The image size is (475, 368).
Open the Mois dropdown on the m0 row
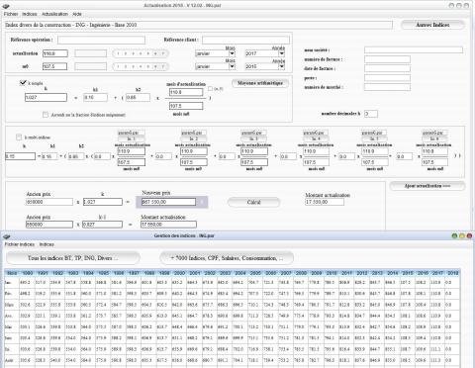[232, 66]
